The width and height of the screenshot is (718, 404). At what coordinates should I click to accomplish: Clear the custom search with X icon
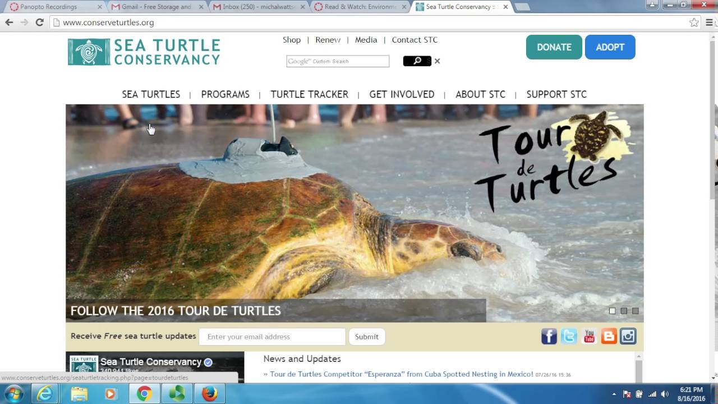(437, 61)
